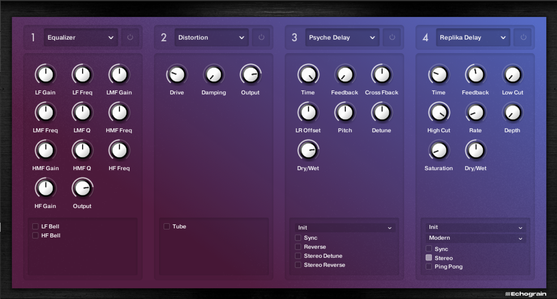
Task: Click the HF Gain knob
Action: point(46,188)
